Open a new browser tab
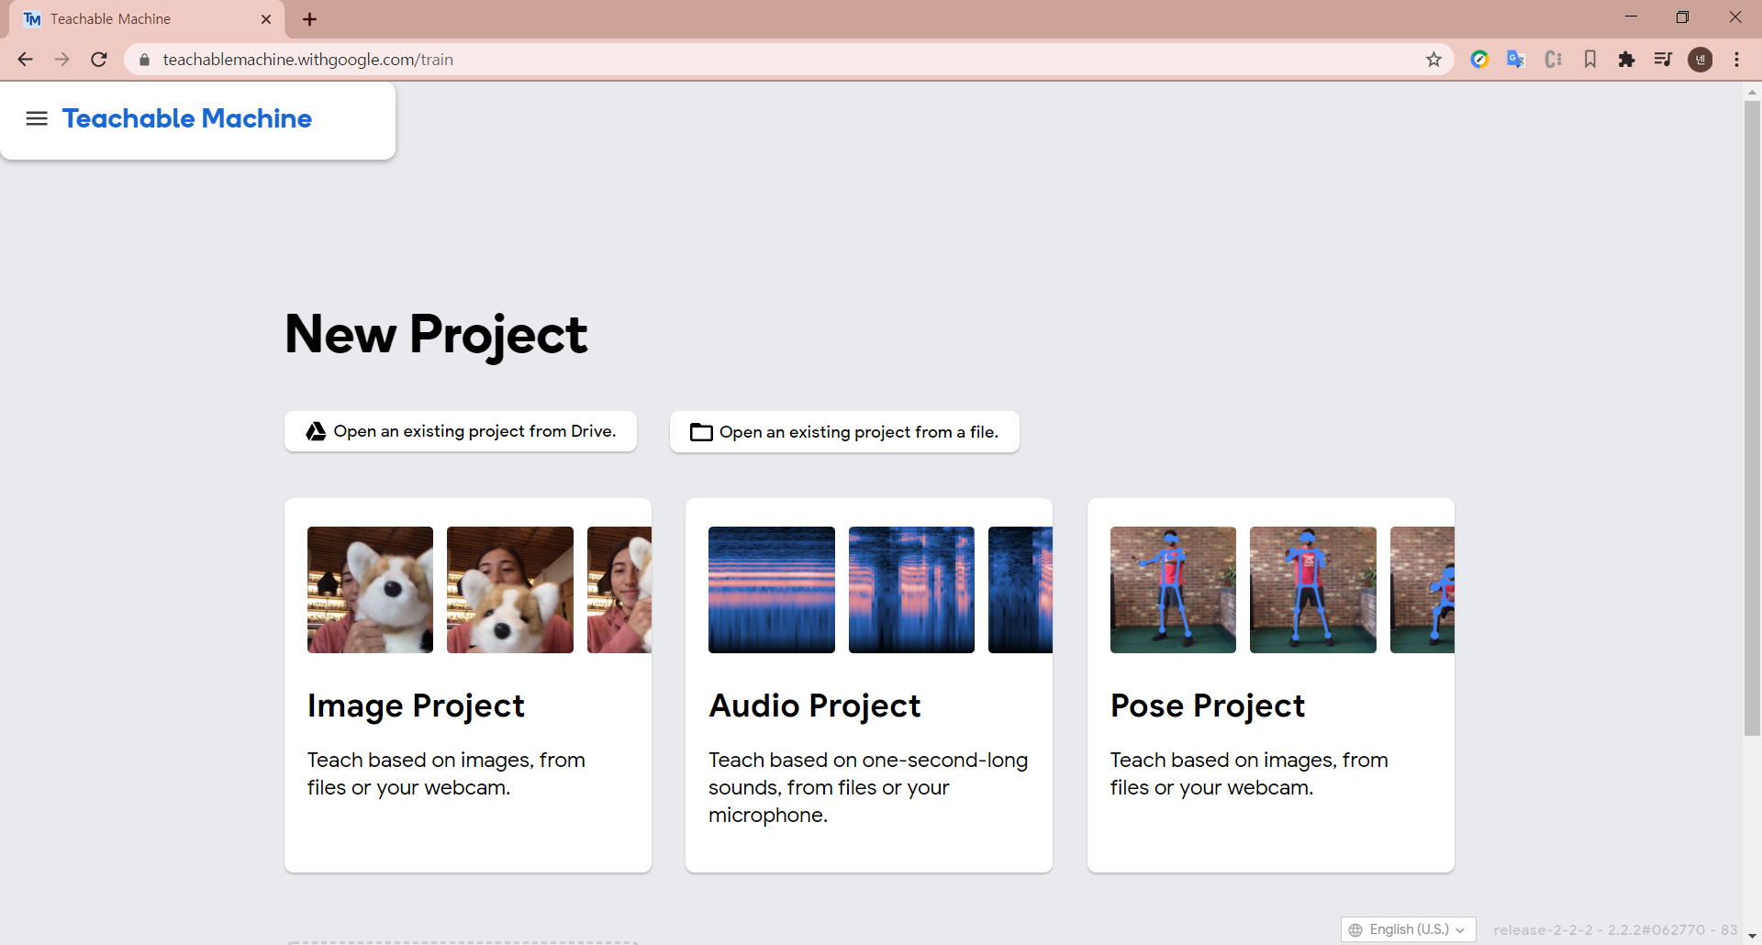Image resolution: width=1762 pixels, height=945 pixels. click(x=309, y=19)
